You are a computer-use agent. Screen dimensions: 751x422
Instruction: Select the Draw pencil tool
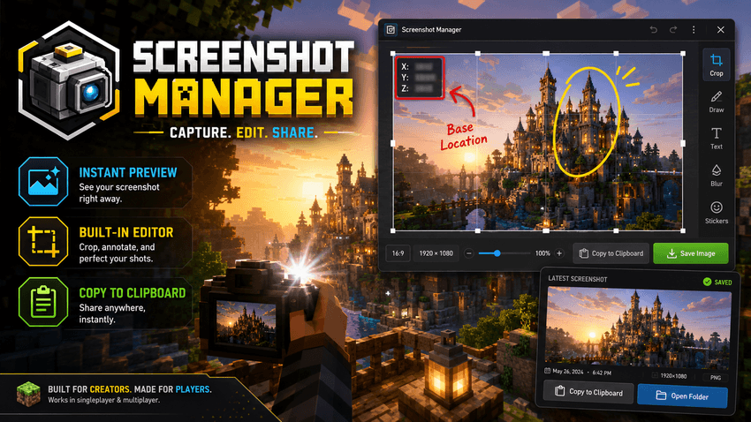pyautogui.click(x=716, y=102)
